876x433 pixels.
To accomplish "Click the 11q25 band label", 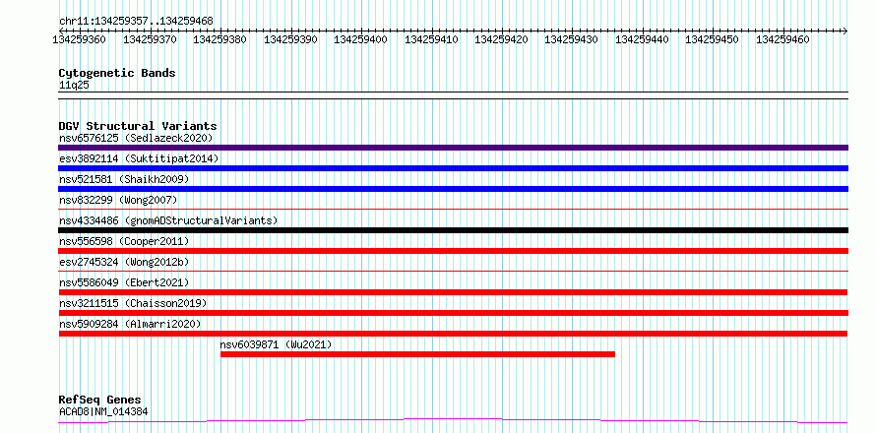I will (74, 86).
